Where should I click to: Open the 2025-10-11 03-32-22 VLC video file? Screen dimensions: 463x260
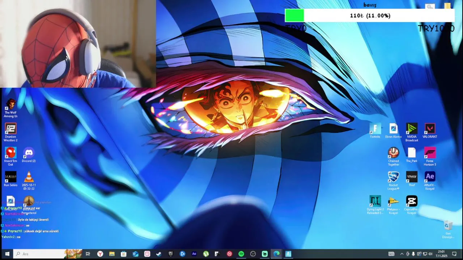(29, 181)
